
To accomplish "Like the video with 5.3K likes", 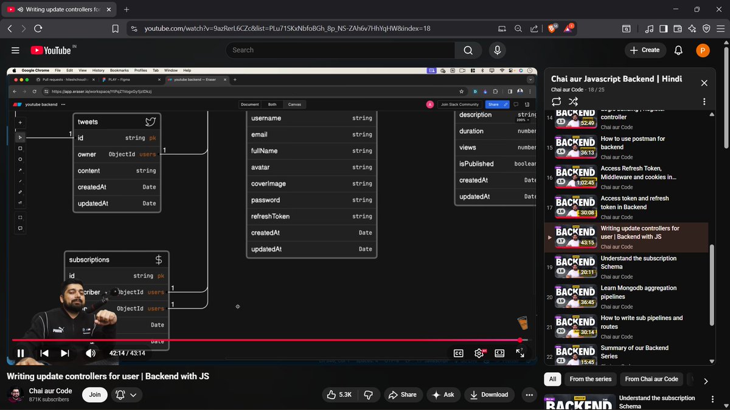I will point(339,394).
